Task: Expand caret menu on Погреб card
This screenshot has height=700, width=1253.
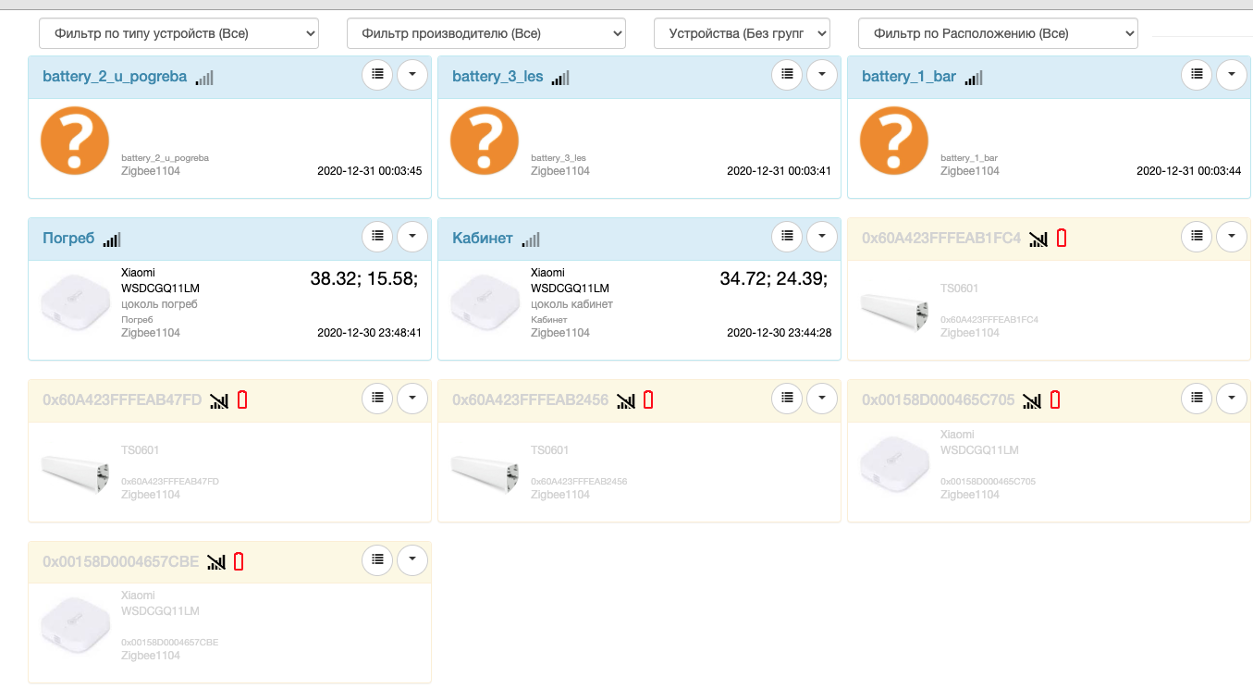Action: (412, 237)
